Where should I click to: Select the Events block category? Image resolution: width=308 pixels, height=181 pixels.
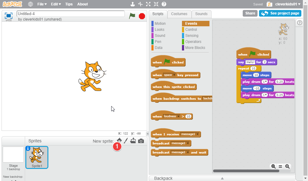196,24
